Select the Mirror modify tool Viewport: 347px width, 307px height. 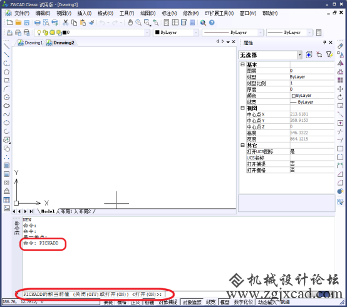point(340,63)
